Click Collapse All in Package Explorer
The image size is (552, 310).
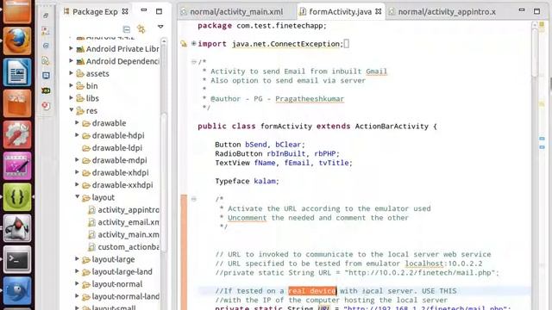click(x=127, y=29)
